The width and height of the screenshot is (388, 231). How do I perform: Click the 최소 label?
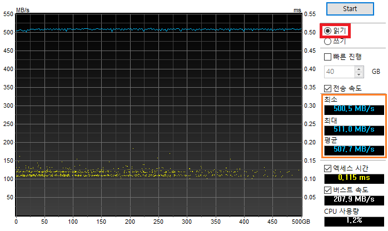coord(331,99)
